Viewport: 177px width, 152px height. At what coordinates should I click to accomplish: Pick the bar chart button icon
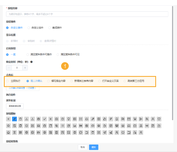(x=75, y=126)
